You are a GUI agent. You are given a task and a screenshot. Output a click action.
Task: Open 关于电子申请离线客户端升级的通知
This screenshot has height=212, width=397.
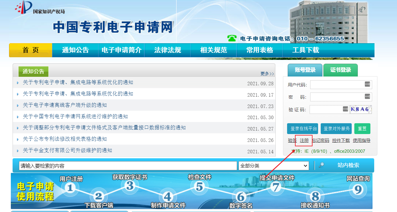(x=65, y=105)
